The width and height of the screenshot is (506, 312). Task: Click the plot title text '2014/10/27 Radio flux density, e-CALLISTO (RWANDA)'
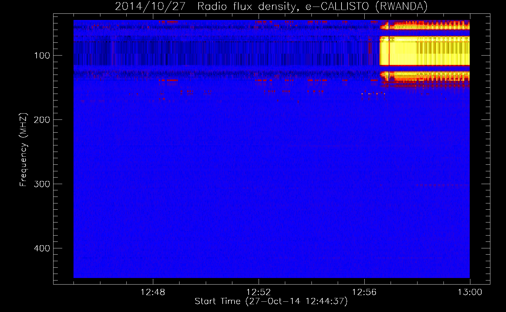(271, 6)
